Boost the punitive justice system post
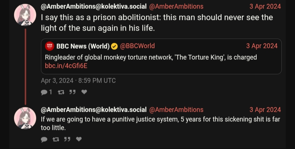This screenshot has width=295, height=149. coord(56,139)
